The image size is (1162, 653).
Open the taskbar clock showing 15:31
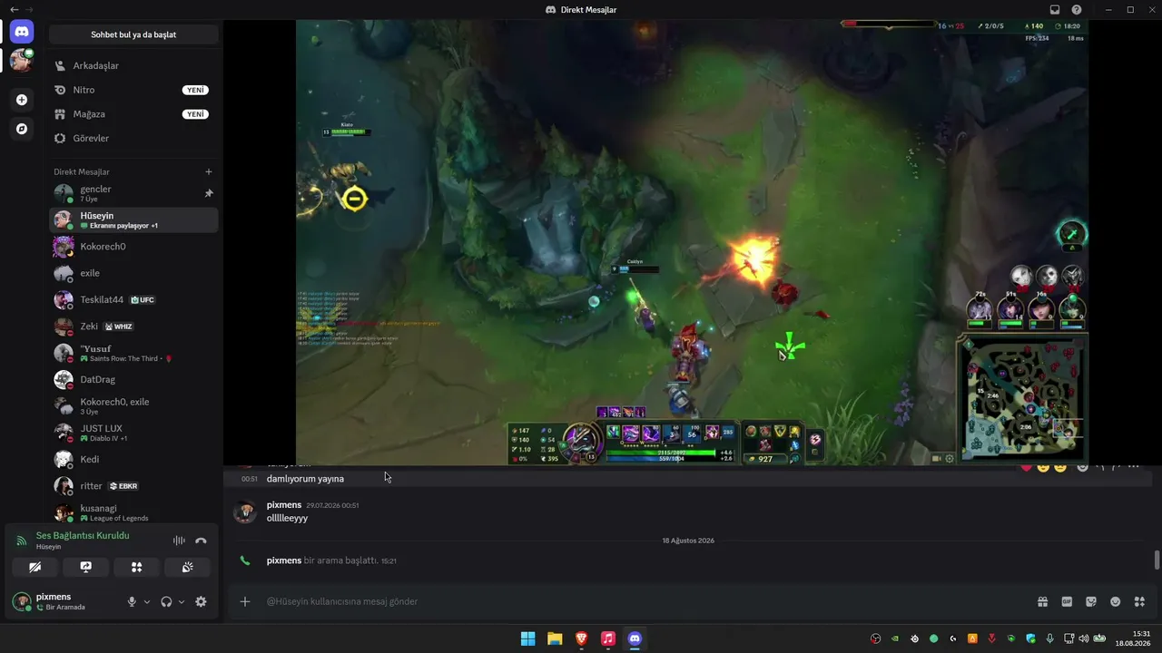coord(1134,638)
